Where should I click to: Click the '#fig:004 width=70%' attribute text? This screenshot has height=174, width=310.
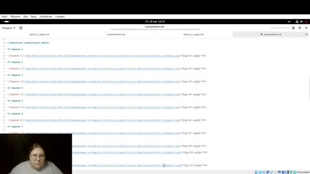tap(194, 95)
